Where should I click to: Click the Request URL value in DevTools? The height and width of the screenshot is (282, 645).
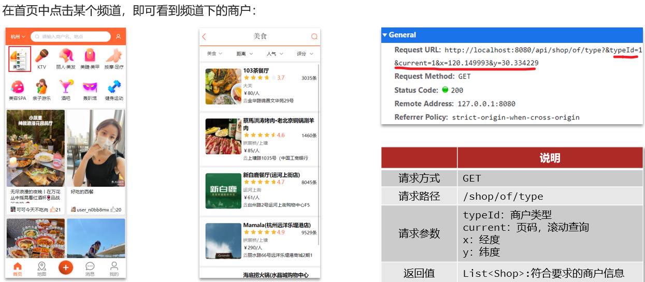click(518, 56)
